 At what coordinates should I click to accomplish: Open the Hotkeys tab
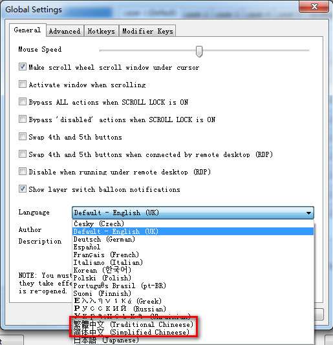pyautogui.click(x=101, y=31)
